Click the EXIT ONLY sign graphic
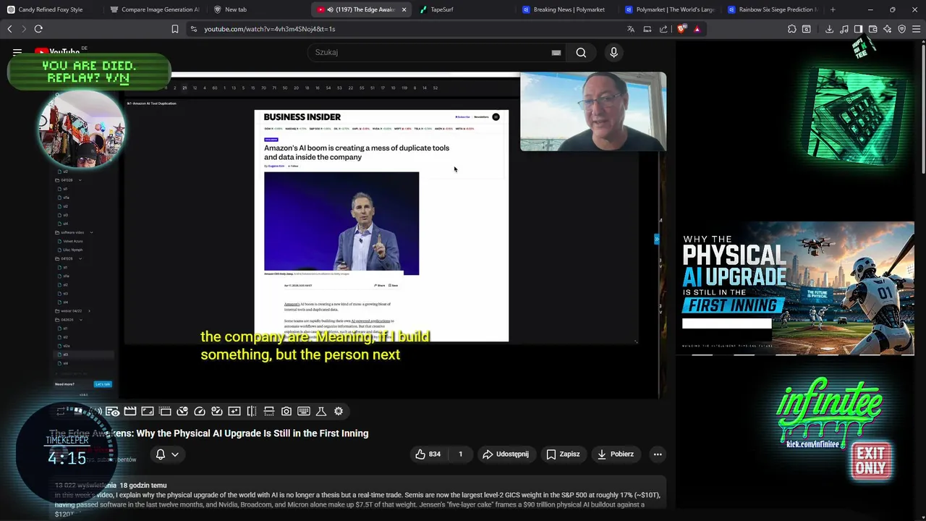The width and height of the screenshot is (926, 521). [871, 460]
